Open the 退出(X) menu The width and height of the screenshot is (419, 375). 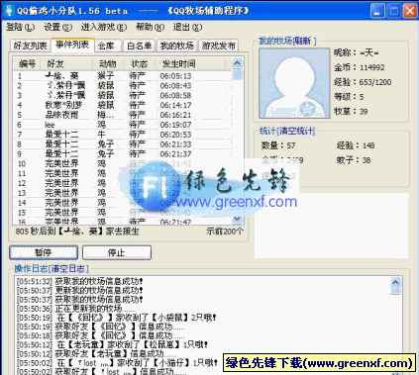coord(187,28)
